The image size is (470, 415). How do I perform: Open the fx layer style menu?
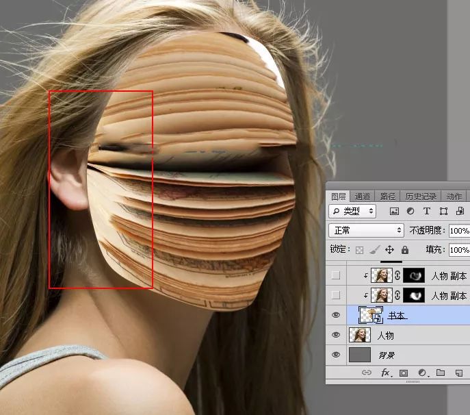pos(386,373)
